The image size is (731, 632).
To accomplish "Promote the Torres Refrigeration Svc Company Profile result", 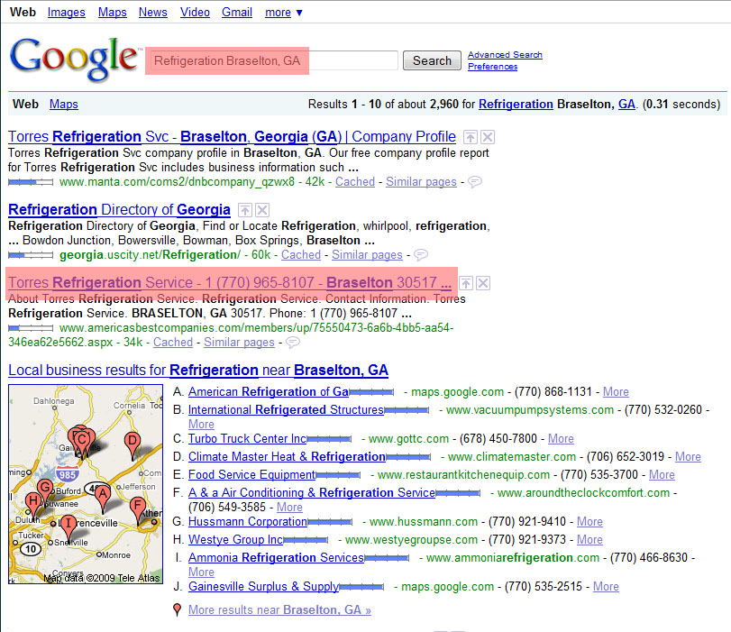I will coord(470,137).
